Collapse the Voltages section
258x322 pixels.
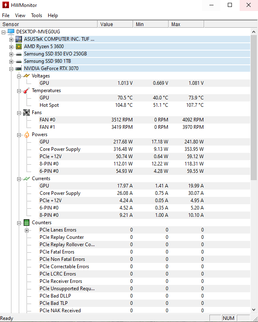19,76
